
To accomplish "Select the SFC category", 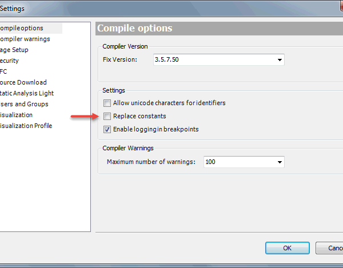I will (x=3, y=71).
